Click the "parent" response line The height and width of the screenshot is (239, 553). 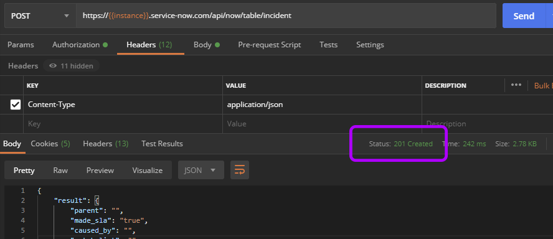[x=97, y=211]
